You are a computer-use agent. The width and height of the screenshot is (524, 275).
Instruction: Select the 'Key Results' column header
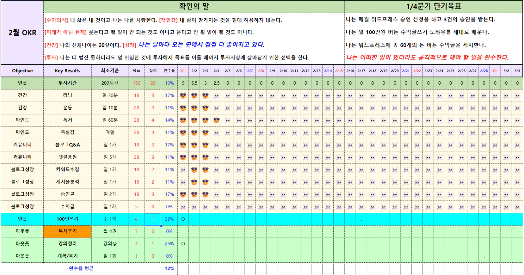67,71
